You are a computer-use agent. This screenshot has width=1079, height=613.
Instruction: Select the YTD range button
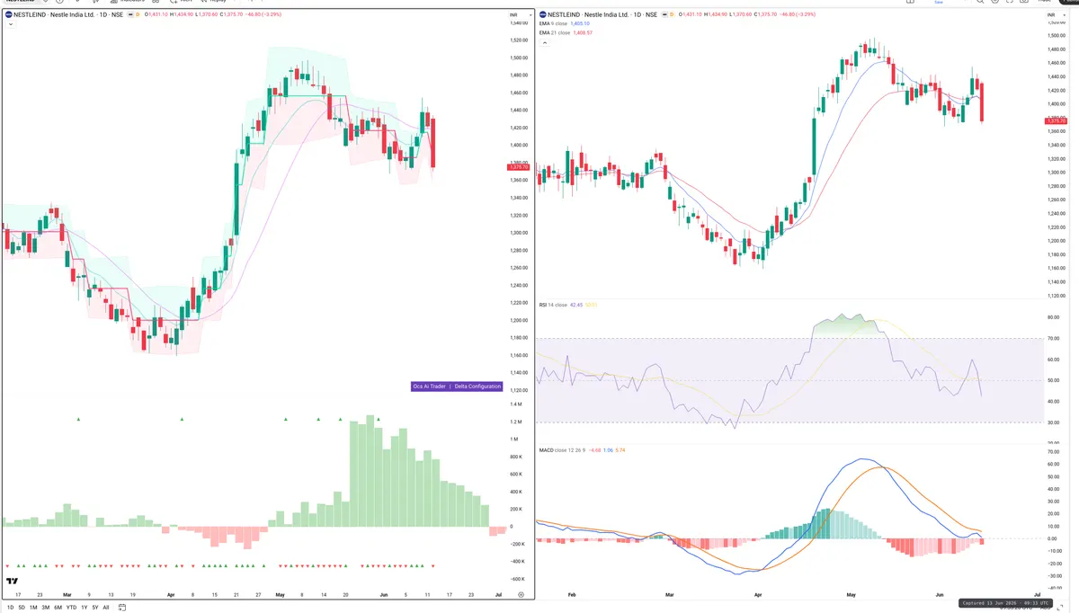point(71,608)
